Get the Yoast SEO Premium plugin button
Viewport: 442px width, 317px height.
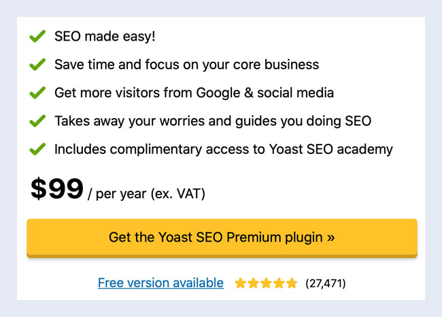tap(222, 238)
